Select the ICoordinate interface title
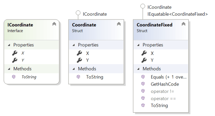 point(20,25)
